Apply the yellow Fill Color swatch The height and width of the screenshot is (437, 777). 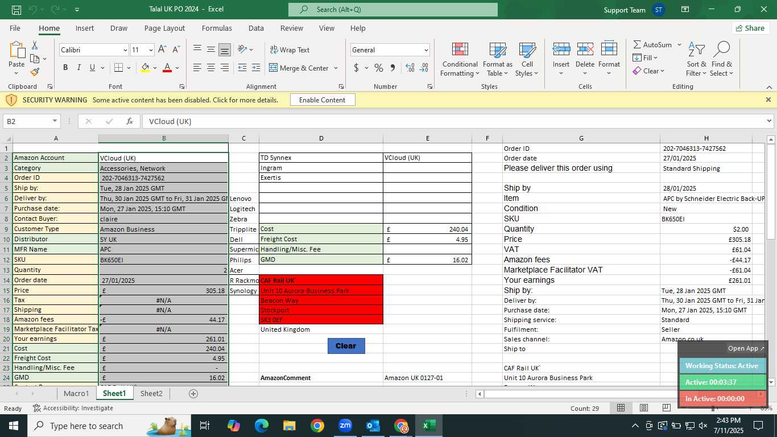[x=145, y=68]
